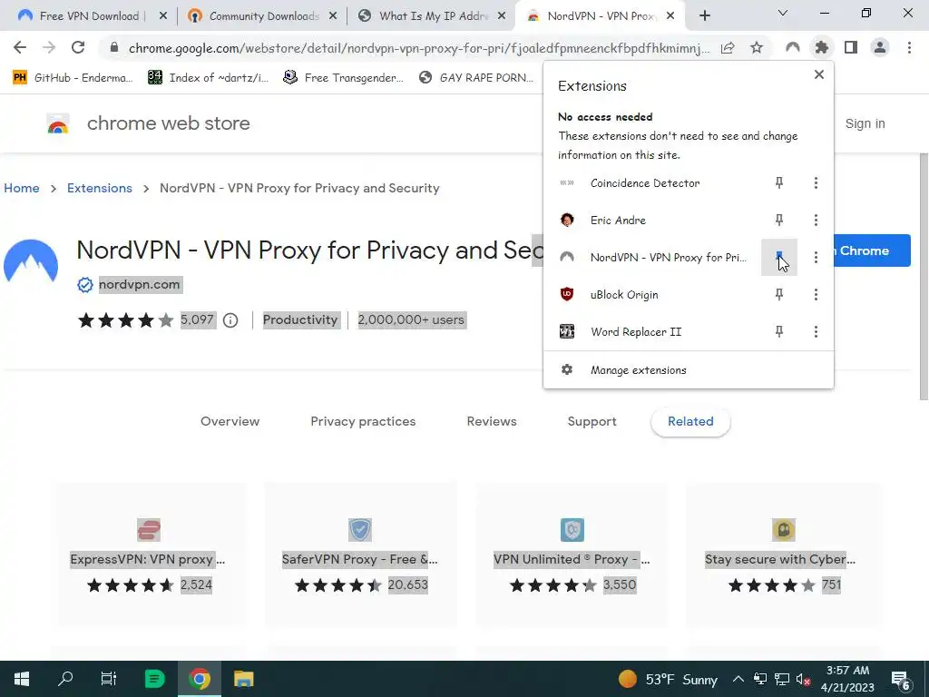The image size is (929, 697).
Task: Click the NordVPN icon in extensions list
Action: coord(567,257)
